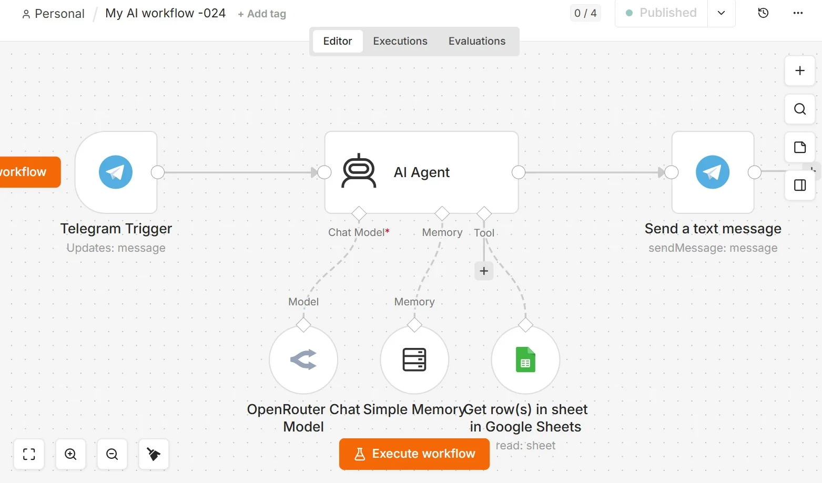
Task: Expand the Published dropdown arrow
Action: (x=722, y=13)
